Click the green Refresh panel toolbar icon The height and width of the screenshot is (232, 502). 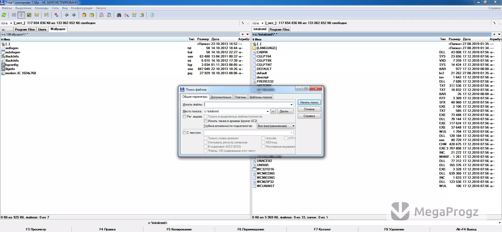click(x=4, y=15)
